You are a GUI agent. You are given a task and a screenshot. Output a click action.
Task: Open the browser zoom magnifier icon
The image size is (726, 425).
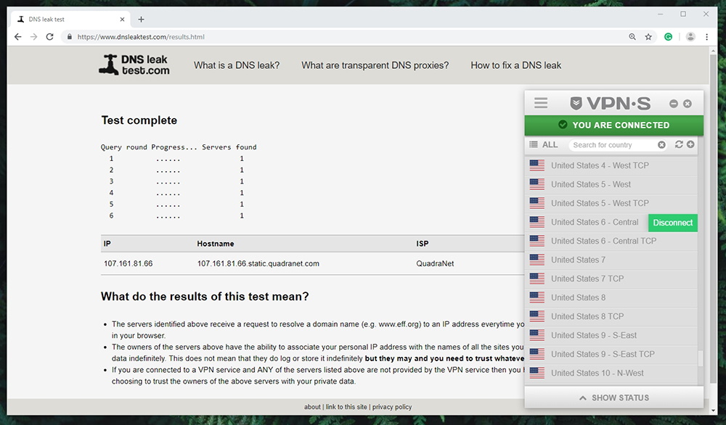[632, 36]
